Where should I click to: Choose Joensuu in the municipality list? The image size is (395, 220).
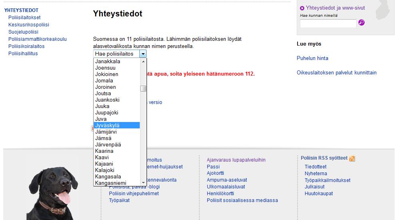click(x=117, y=68)
